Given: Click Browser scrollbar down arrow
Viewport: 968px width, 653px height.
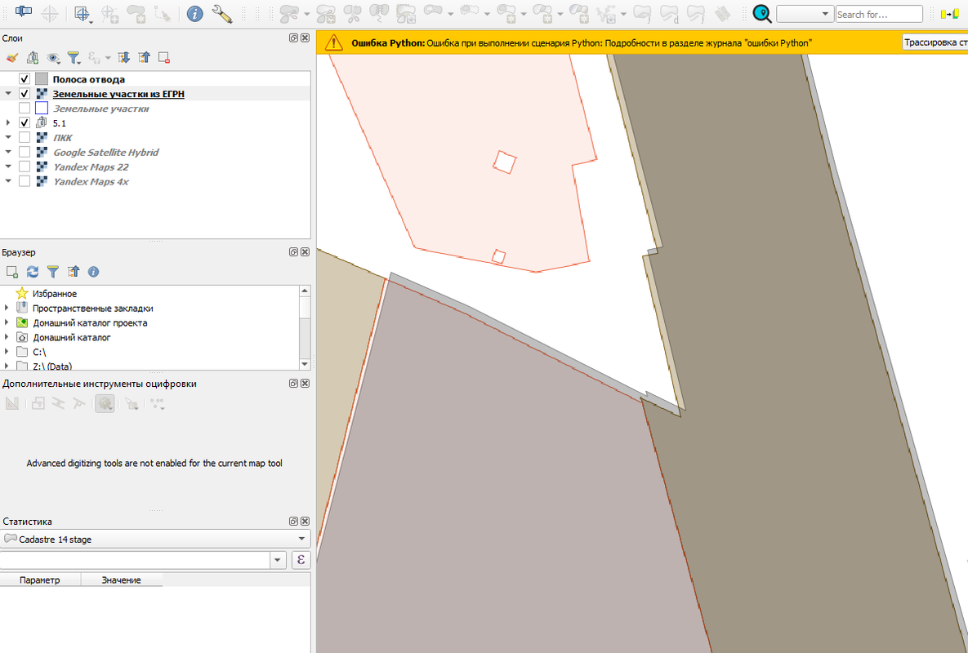Looking at the screenshot, I should coord(305,364).
